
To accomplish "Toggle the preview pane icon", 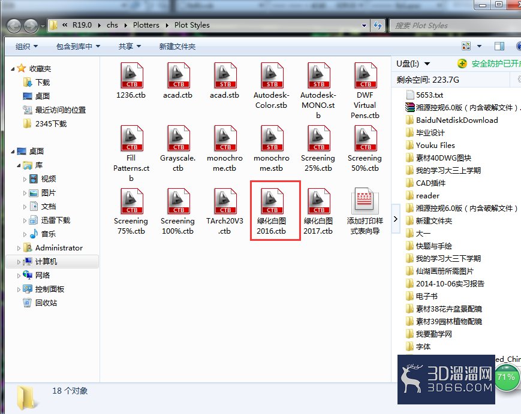I will point(499,46).
